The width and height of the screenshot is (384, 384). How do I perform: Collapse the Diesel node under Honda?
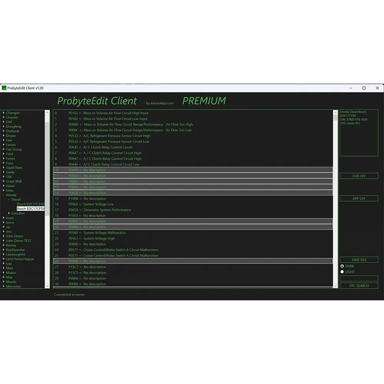(9, 200)
